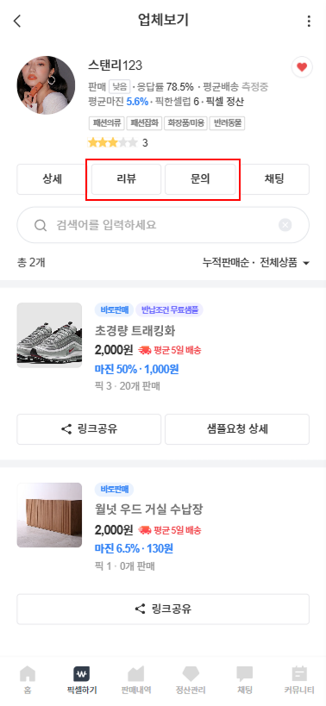
Task: Go back using the top-left arrow
Action: point(17,21)
